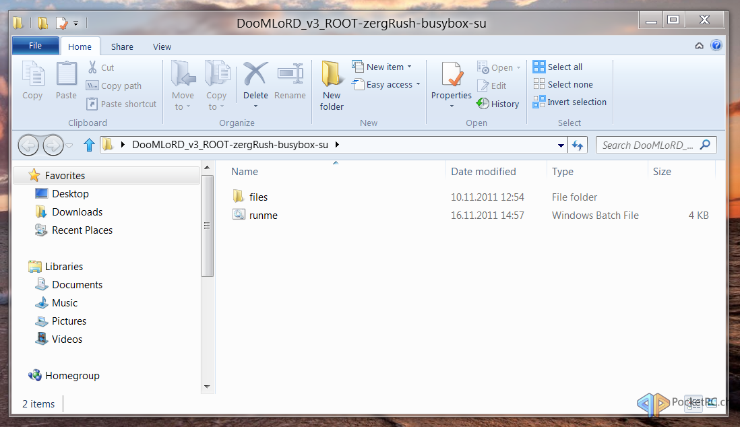The image size is (740, 427).
Task: Open the New item dropdown
Action: (383, 67)
